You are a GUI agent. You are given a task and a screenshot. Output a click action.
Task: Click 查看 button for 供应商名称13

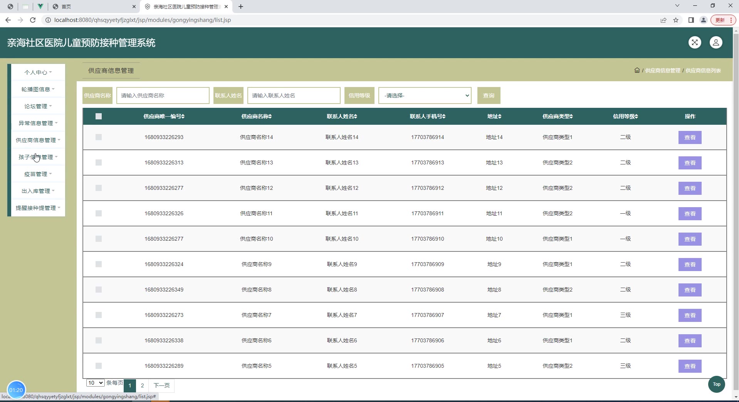click(689, 163)
